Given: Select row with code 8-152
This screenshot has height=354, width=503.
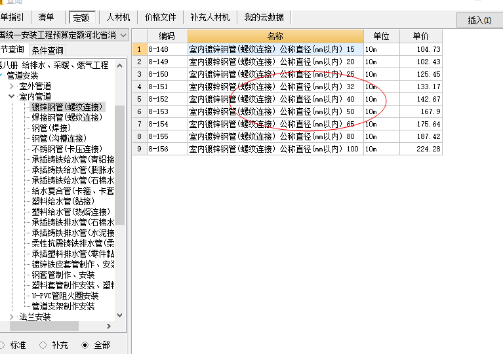Looking at the screenshot, I should (287, 99).
